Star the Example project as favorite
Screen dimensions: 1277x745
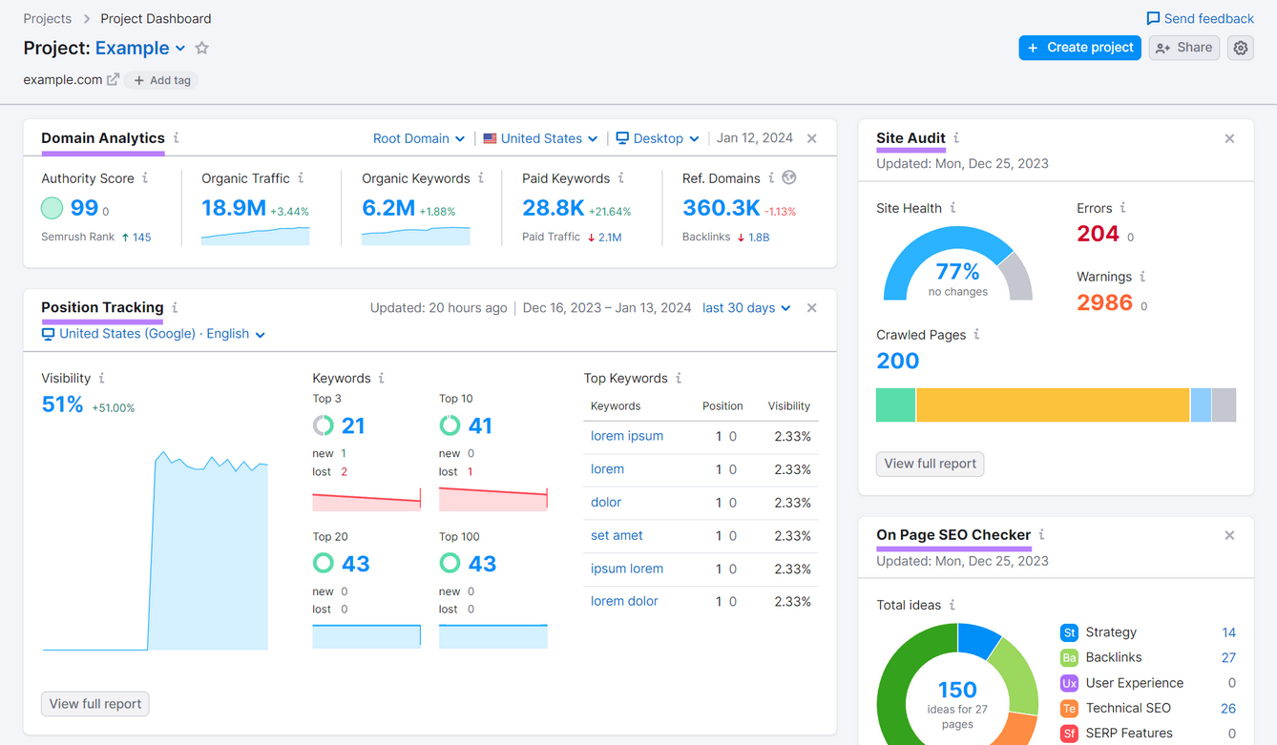201,48
